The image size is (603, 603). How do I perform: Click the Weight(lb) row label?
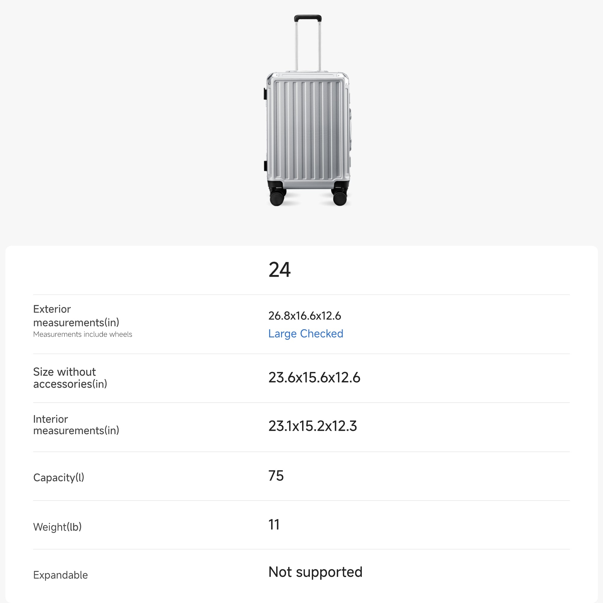coord(57,527)
